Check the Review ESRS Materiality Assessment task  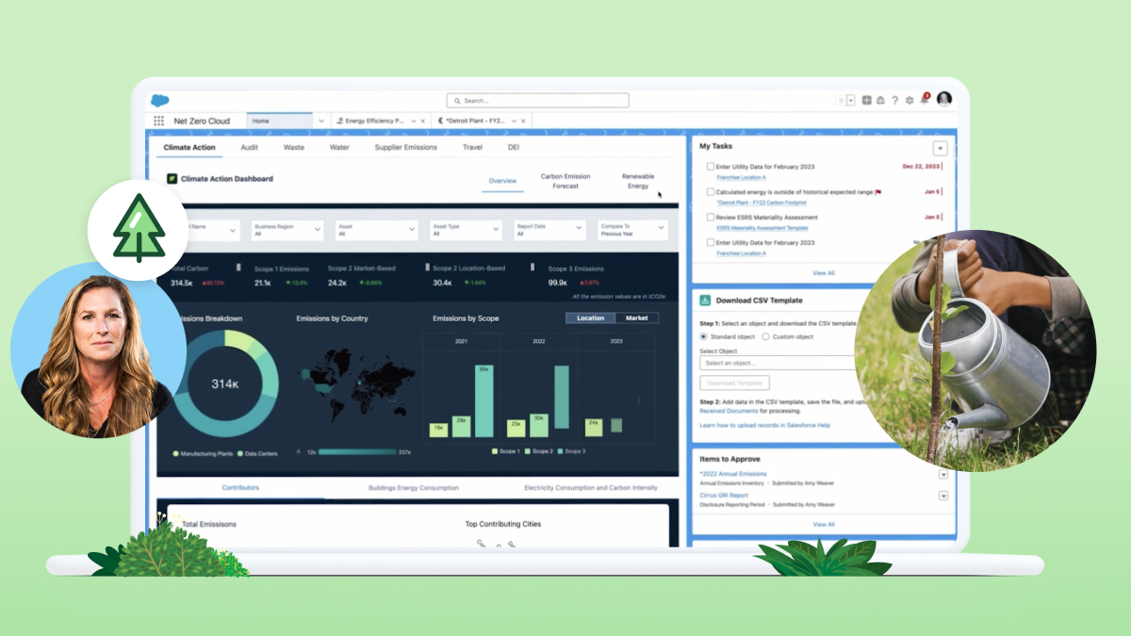(x=710, y=218)
